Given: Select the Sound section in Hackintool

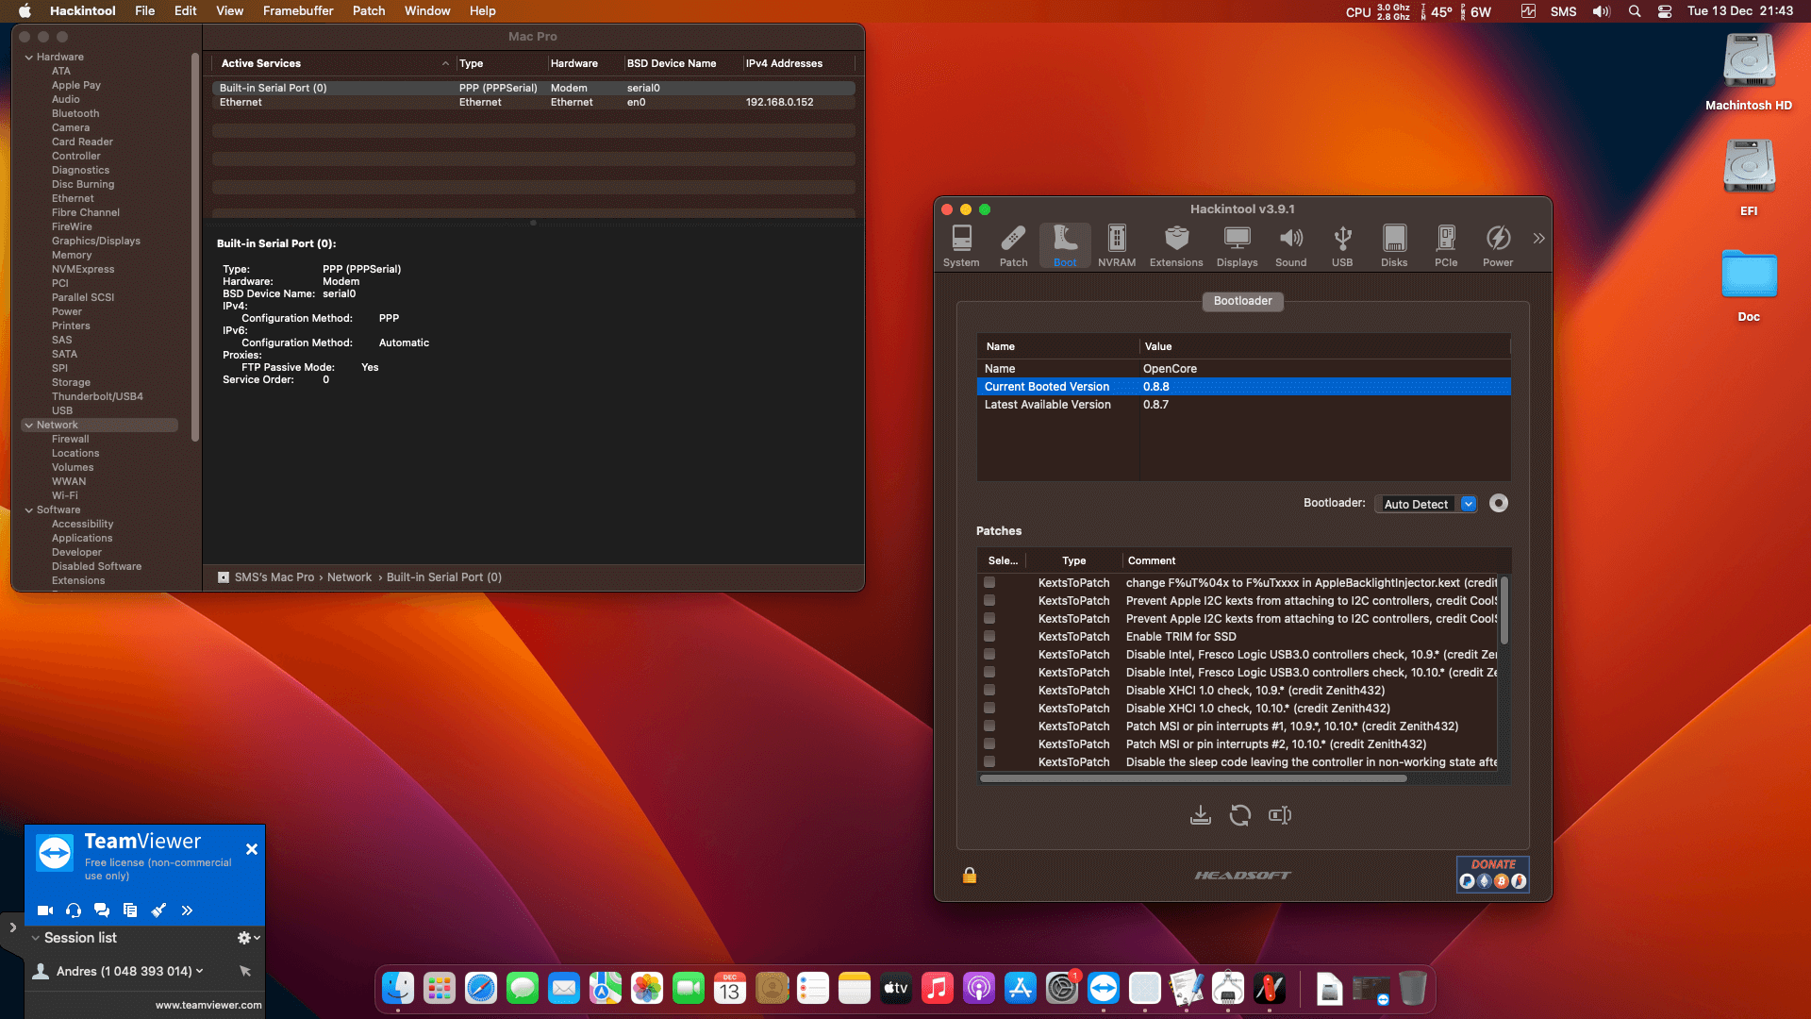Looking at the screenshot, I should pos(1290,245).
